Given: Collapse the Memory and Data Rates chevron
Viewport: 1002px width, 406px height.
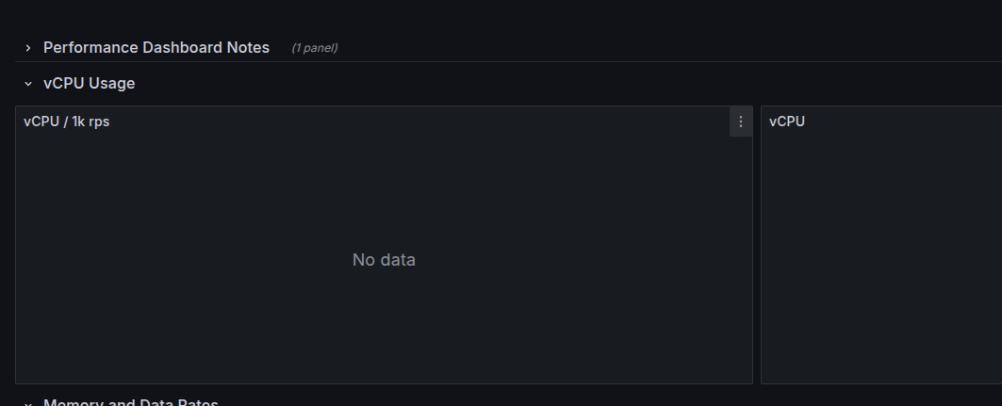Looking at the screenshot, I should (28, 403).
